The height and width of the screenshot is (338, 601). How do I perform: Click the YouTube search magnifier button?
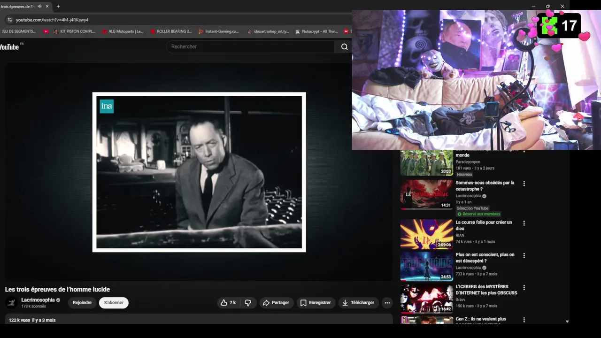tap(344, 46)
